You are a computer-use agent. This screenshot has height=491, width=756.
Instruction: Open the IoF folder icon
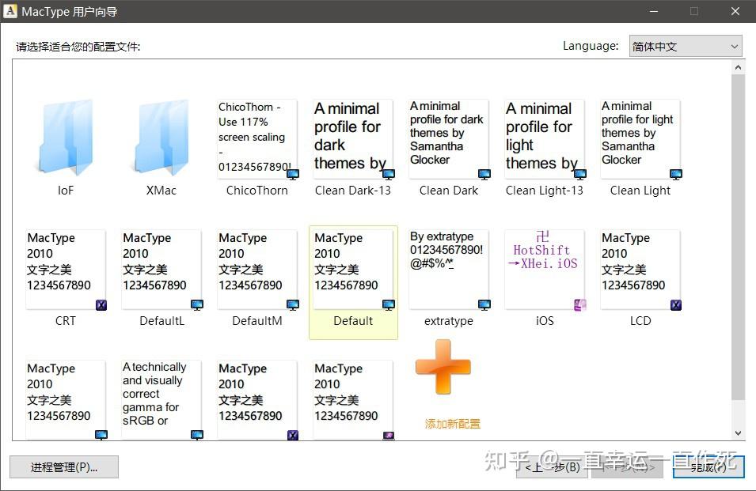[65, 138]
